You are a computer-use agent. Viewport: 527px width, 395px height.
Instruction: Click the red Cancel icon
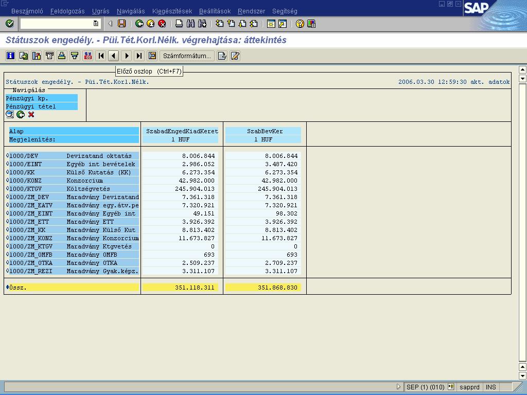162,24
